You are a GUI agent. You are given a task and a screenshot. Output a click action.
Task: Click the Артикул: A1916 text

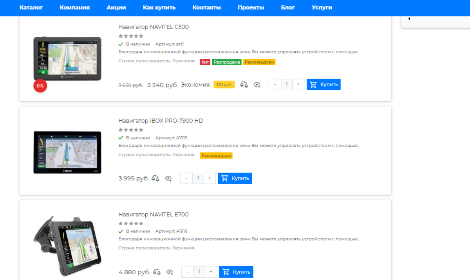tap(172, 232)
